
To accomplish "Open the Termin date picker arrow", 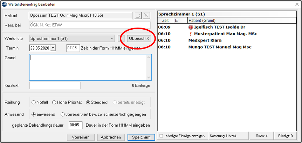I will (53, 48).
